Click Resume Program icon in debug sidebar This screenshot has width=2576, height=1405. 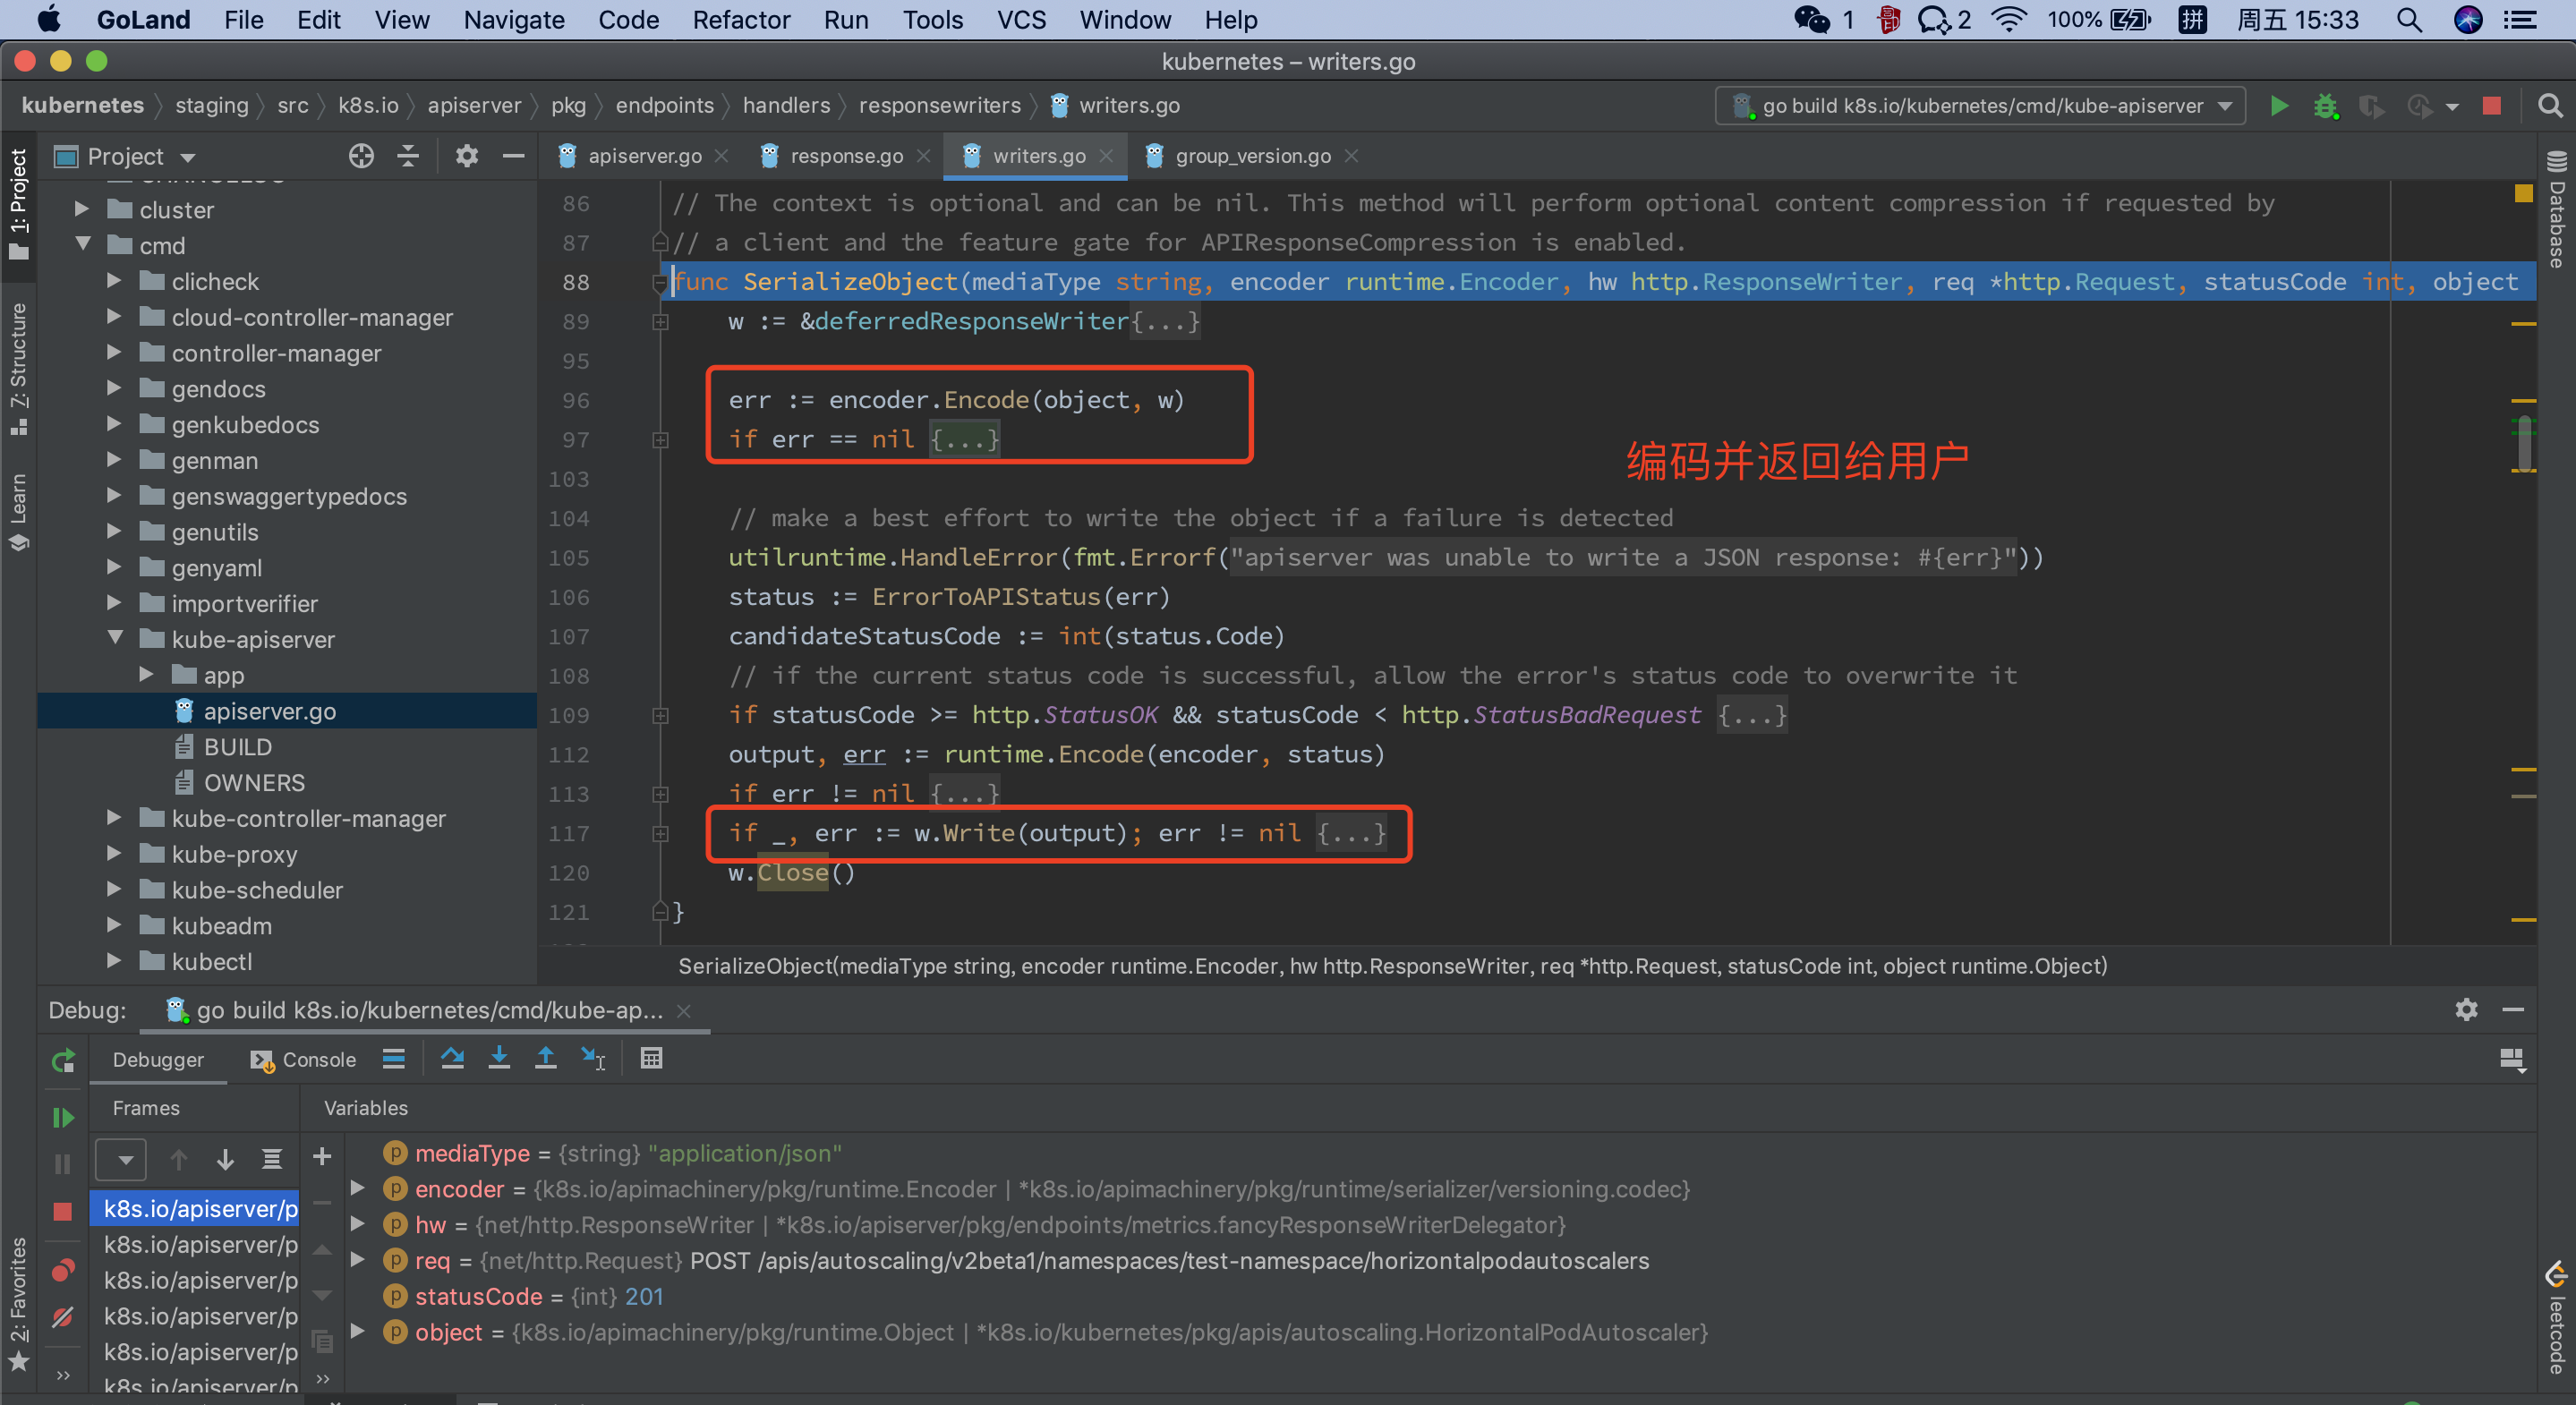coord(63,1117)
